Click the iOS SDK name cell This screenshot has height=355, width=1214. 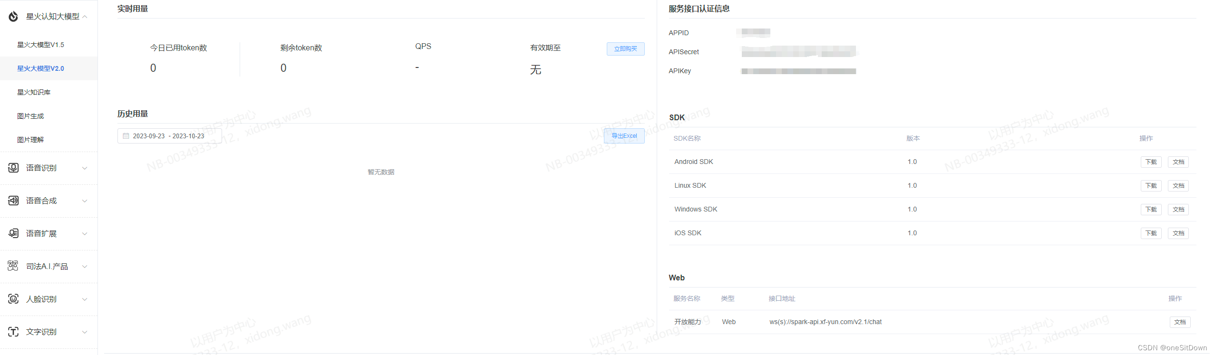688,233
